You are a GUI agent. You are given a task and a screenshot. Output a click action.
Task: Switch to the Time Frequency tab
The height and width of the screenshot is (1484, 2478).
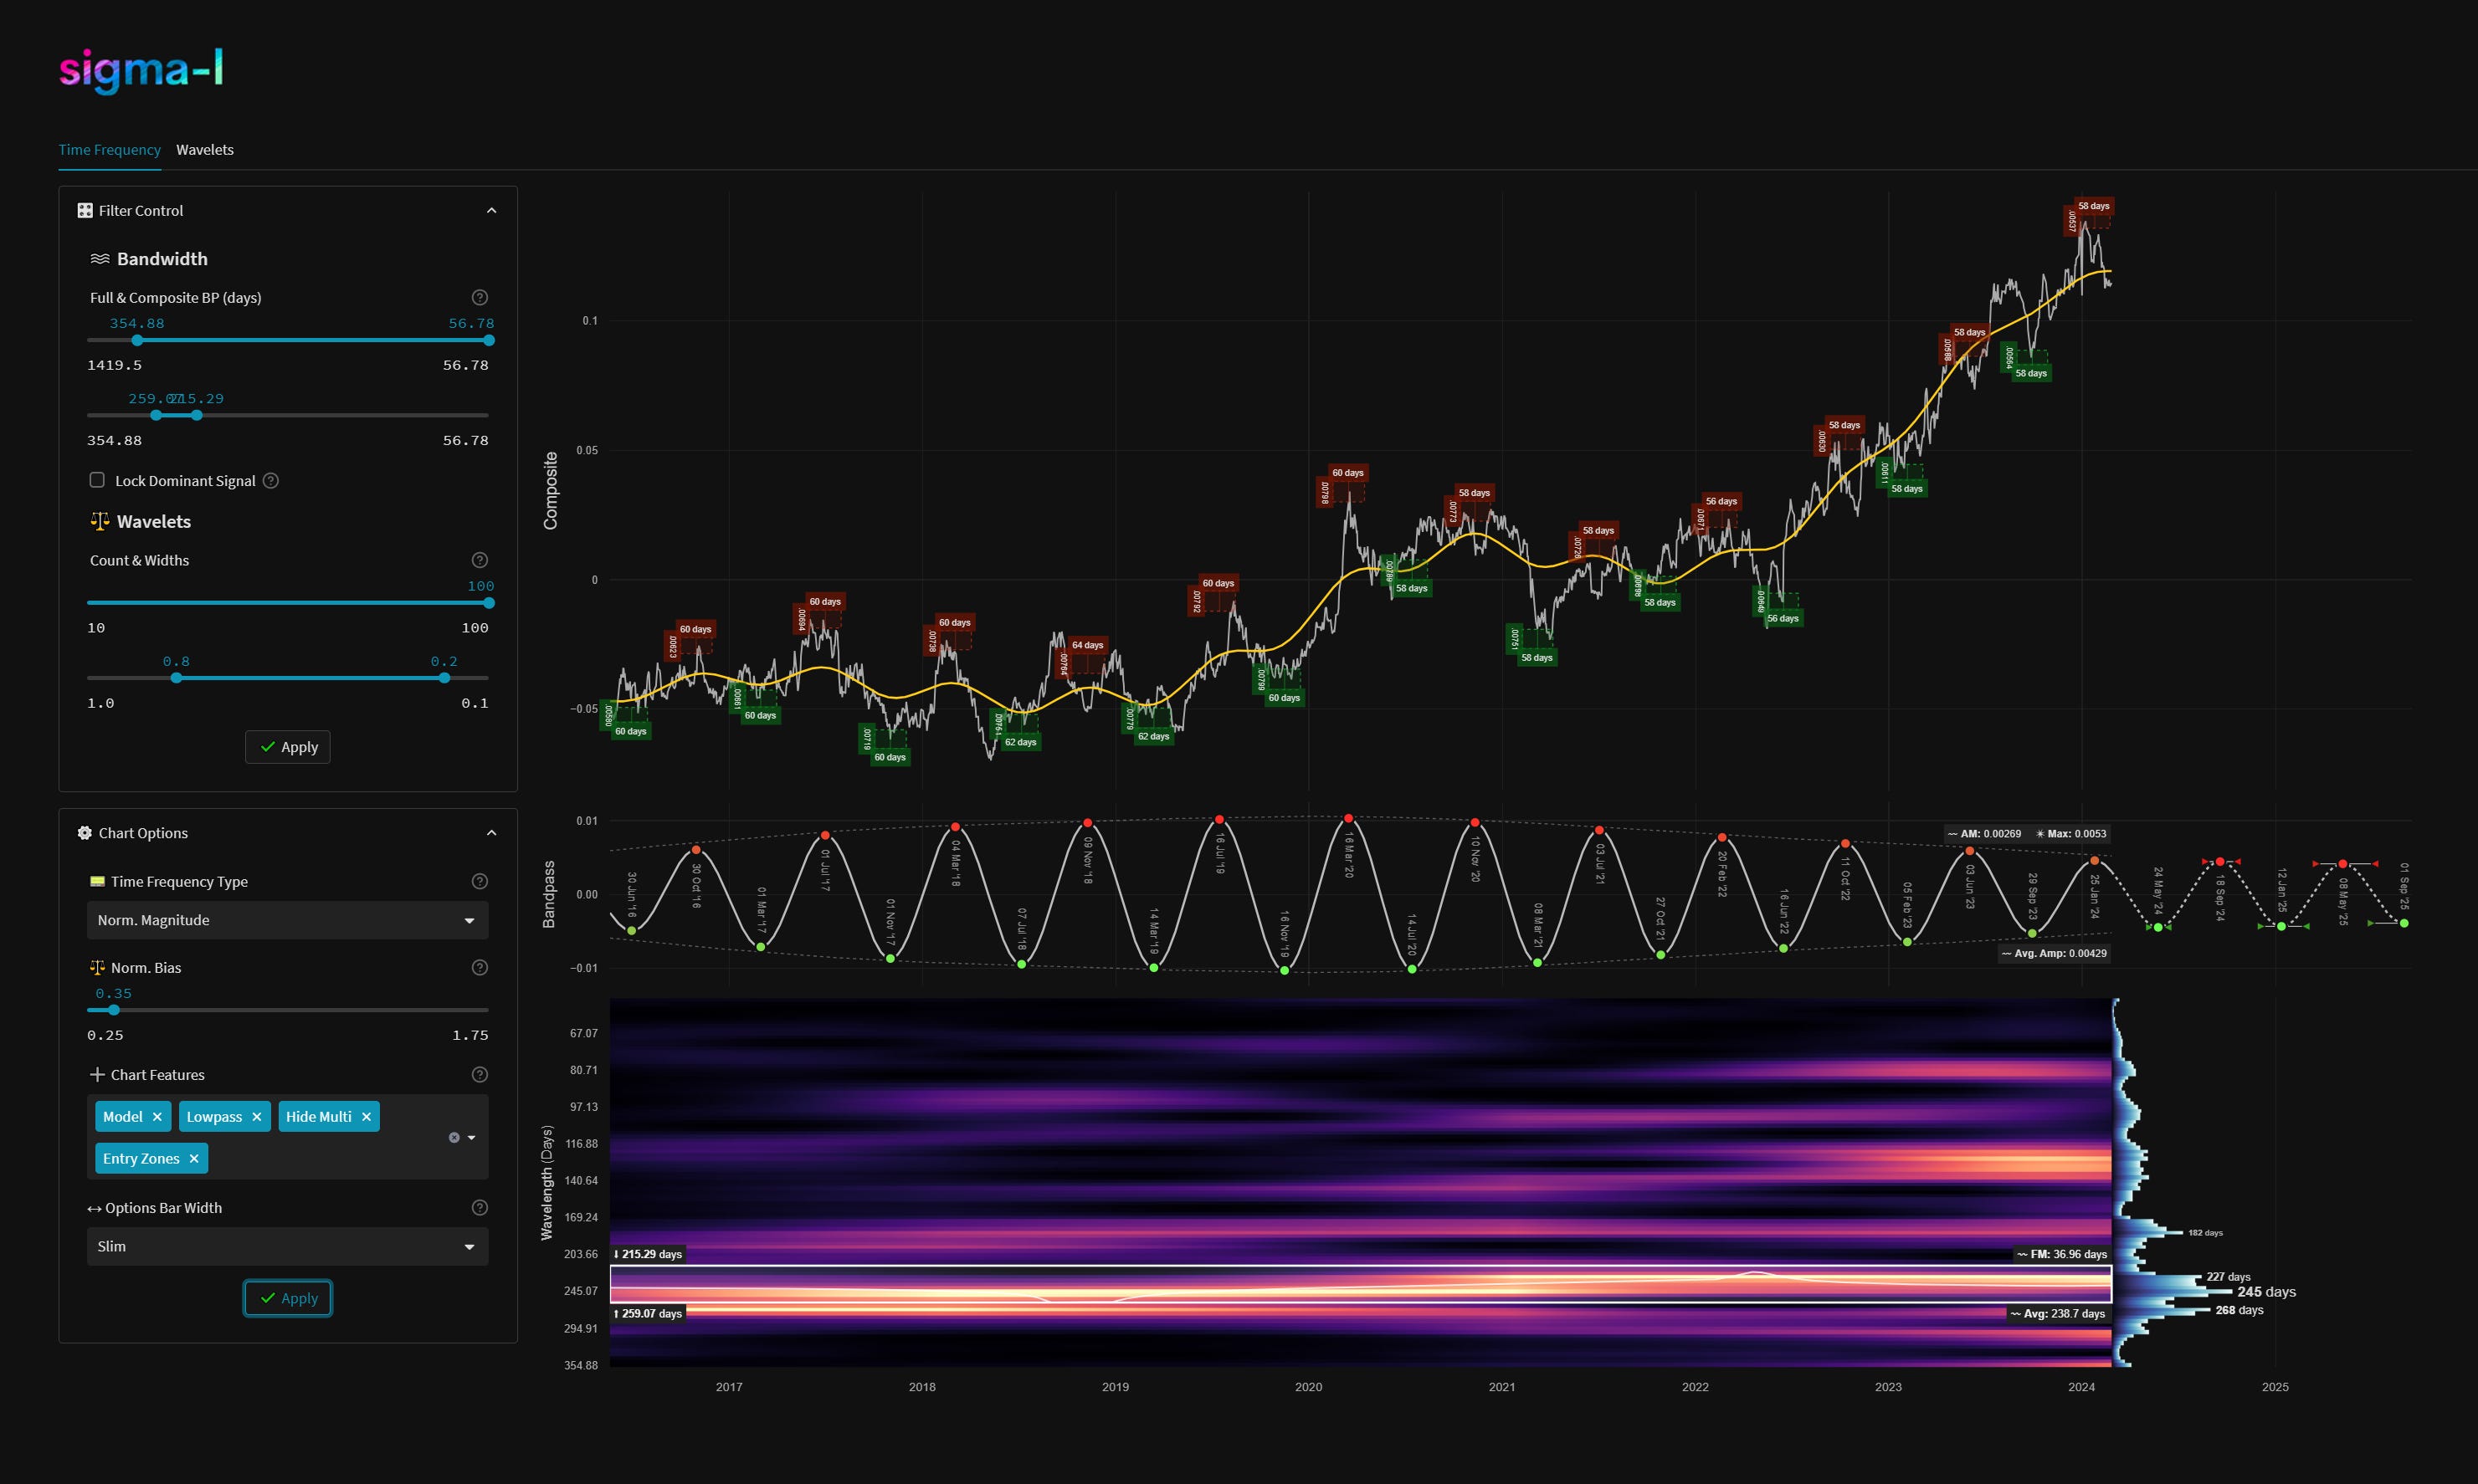pos(109,150)
